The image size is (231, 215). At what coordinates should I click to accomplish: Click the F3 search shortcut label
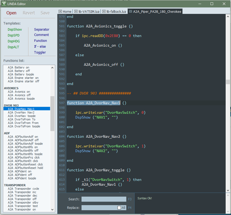click(x=130, y=199)
